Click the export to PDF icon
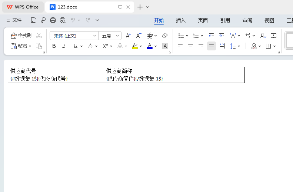The height and width of the screenshot is (192, 293). tap(43, 20)
